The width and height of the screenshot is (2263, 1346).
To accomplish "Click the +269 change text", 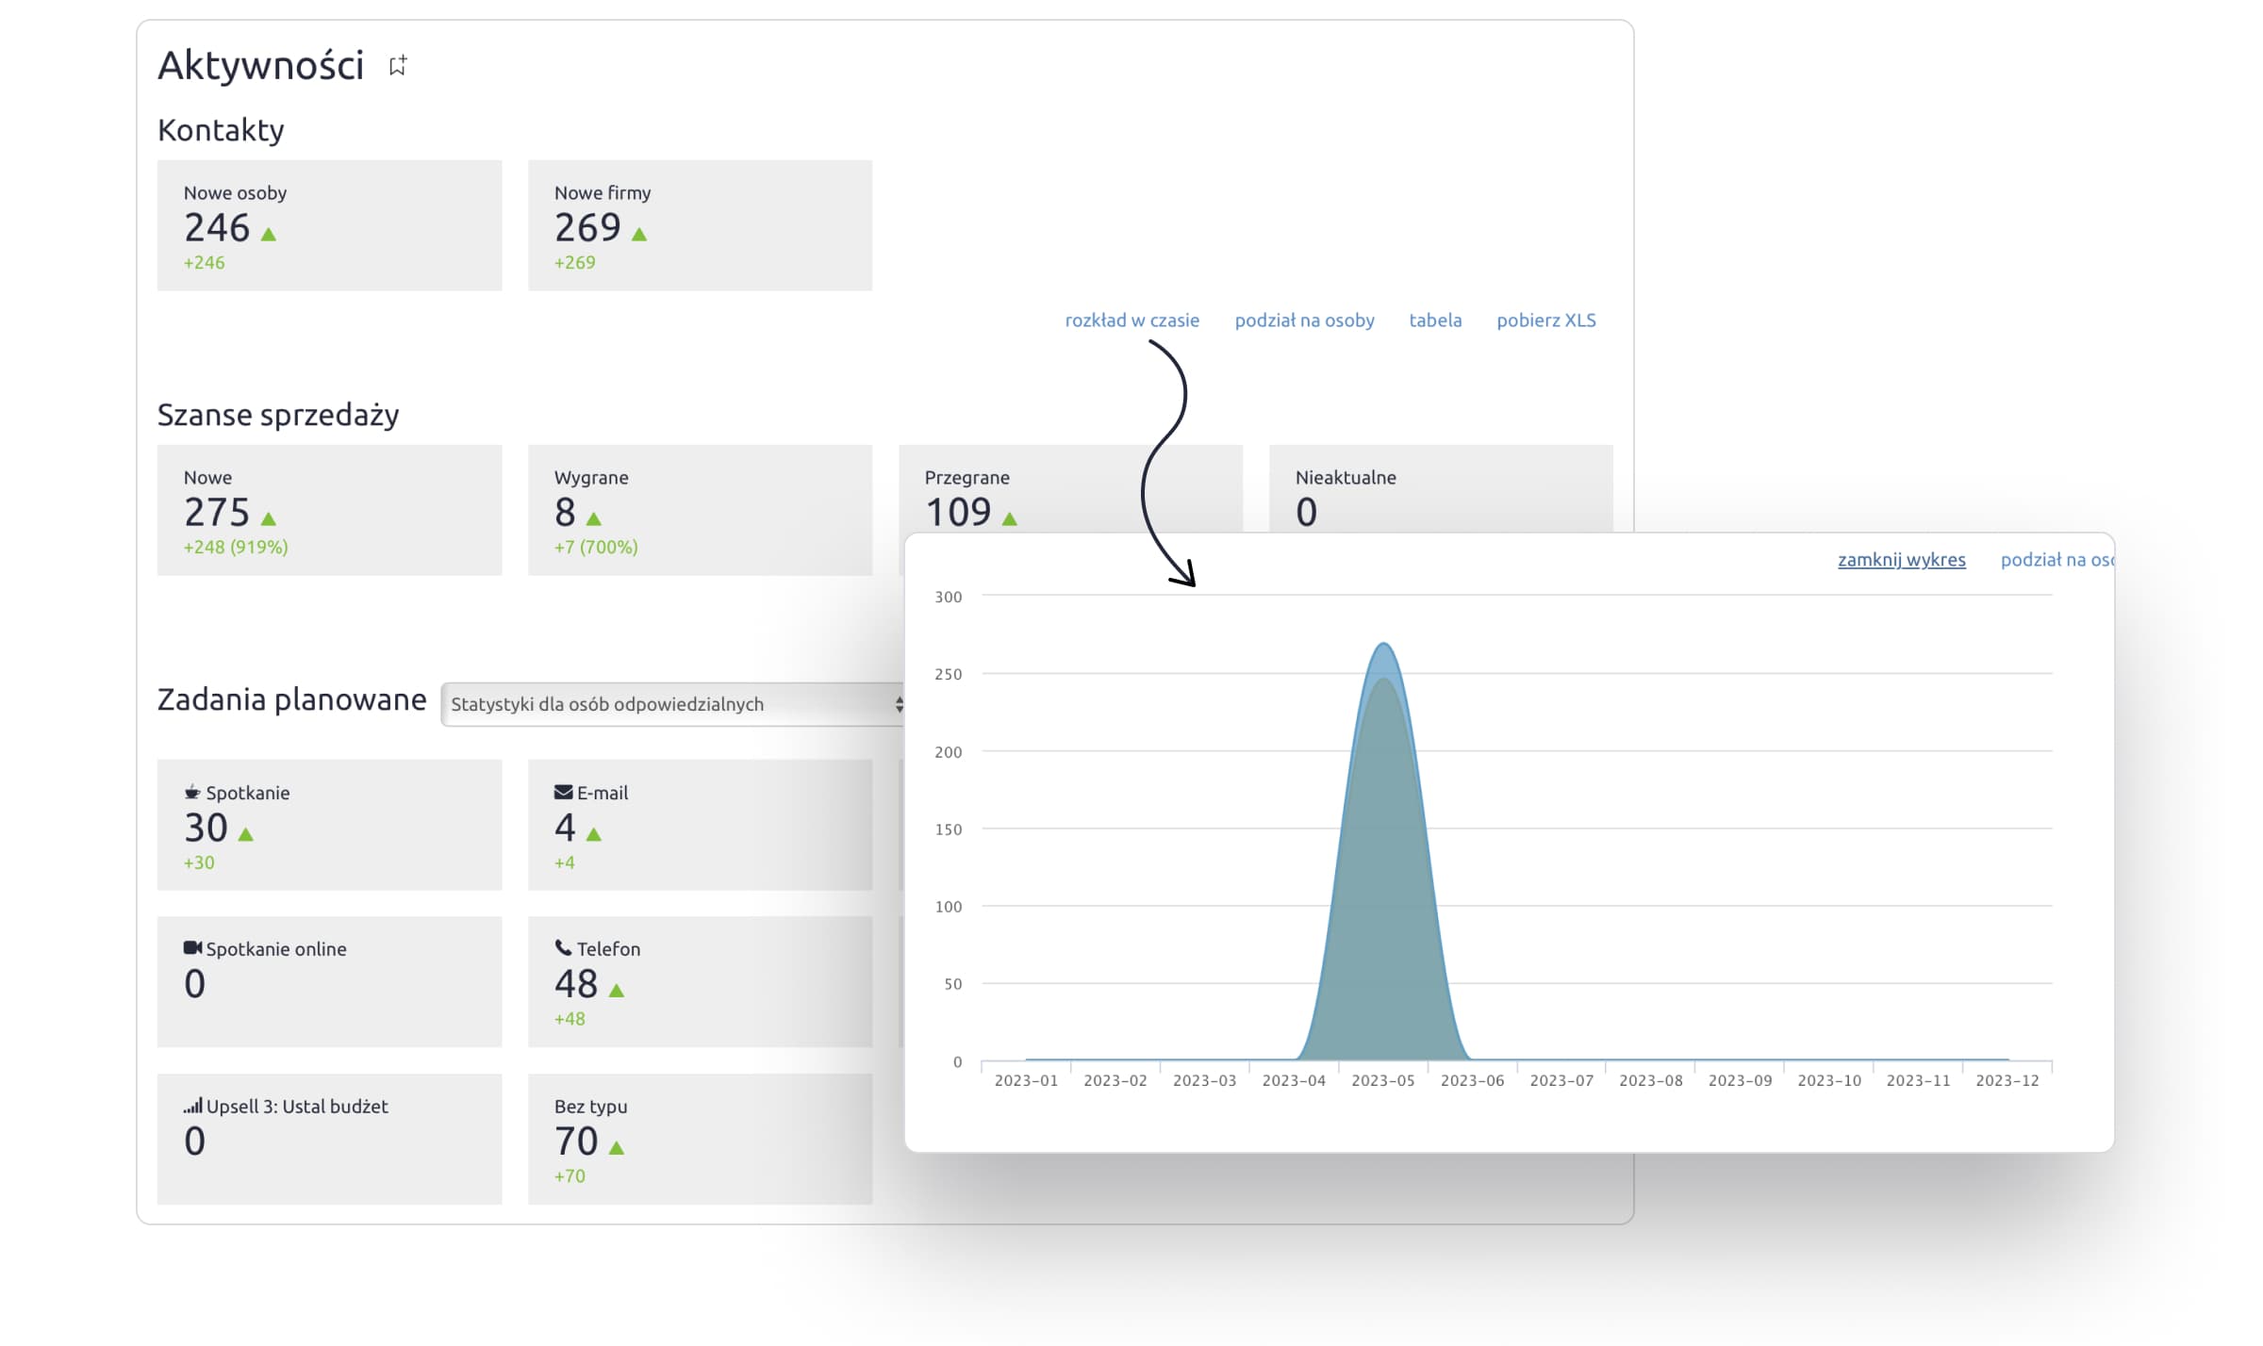I will (x=574, y=262).
